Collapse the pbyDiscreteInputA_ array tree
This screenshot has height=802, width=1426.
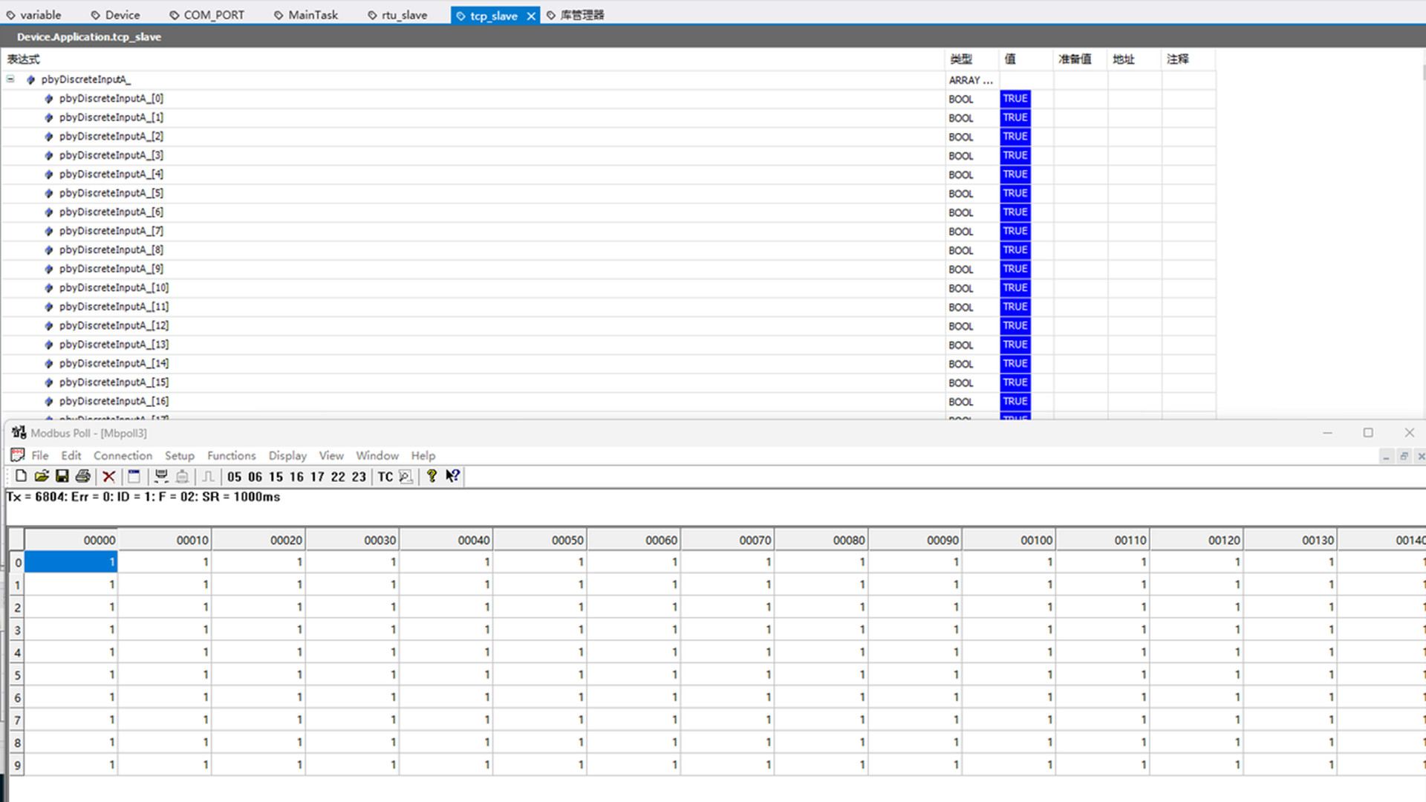(x=10, y=79)
